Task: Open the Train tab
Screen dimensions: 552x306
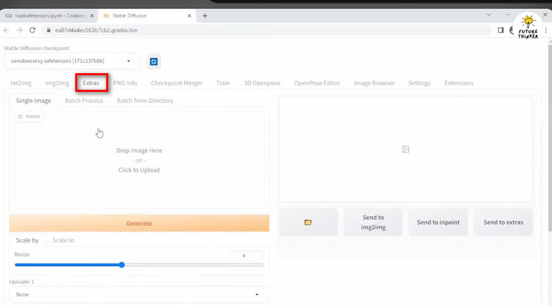Action: 223,83
